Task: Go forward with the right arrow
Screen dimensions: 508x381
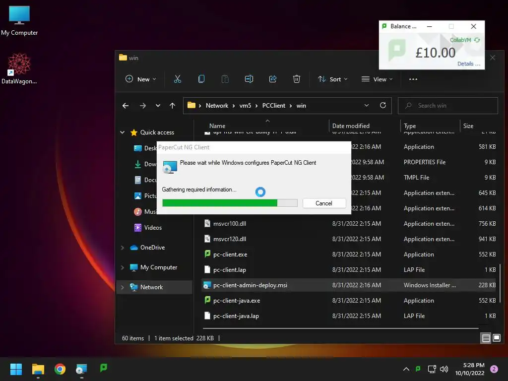Action: coord(142,106)
